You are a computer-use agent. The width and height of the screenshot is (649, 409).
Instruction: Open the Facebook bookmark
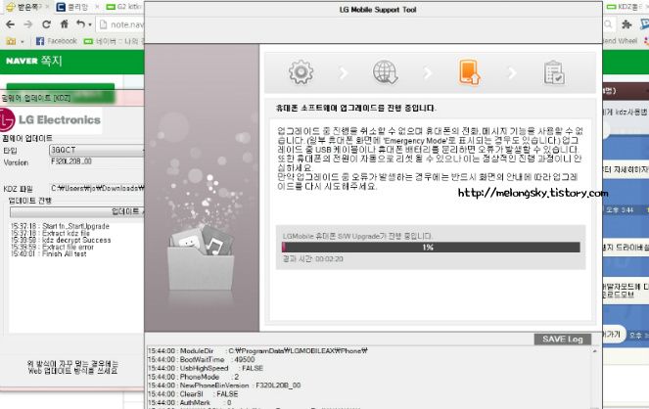coord(57,41)
